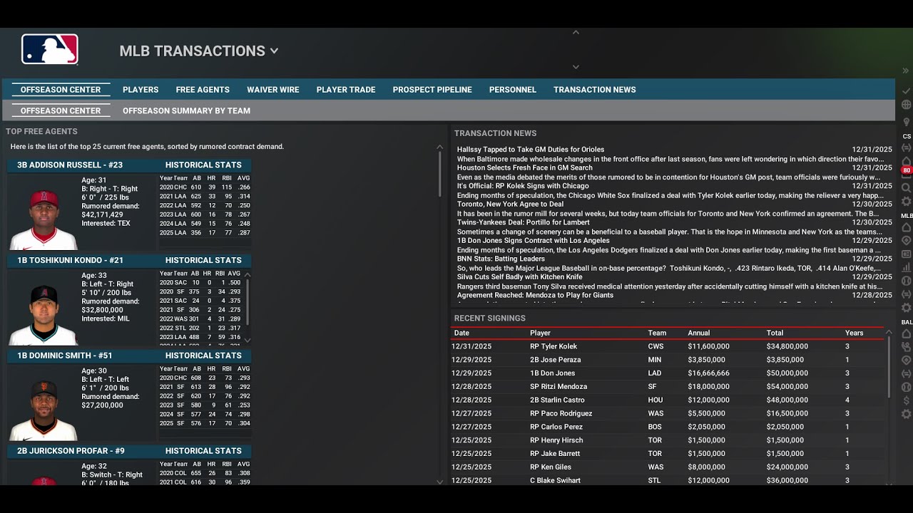913x513 pixels.
Task: Collapse the right sidebar with double-arrow icon
Action: tap(906, 71)
